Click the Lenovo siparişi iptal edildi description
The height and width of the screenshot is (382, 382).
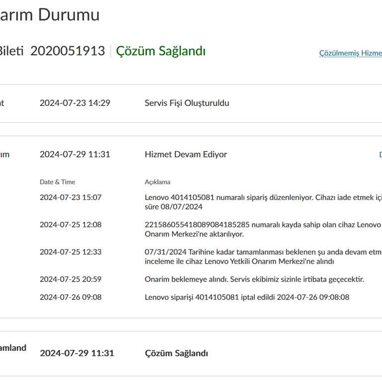(x=247, y=297)
